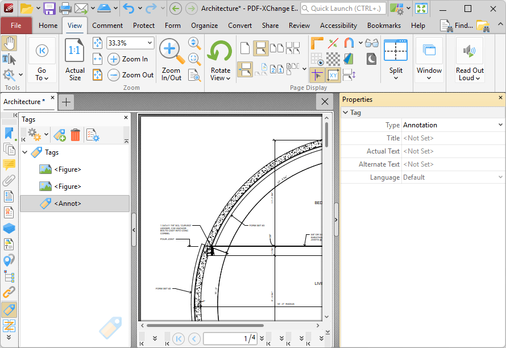Select Two Pages layout
This screenshot has width=506, height=348.
pyautogui.click(x=276, y=48)
